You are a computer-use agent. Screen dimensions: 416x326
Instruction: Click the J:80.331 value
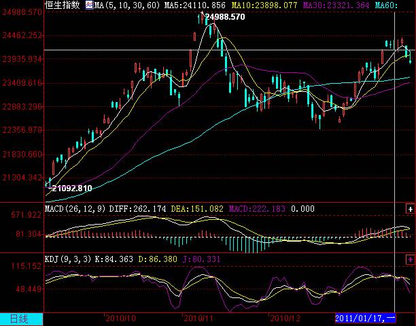(201, 259)
